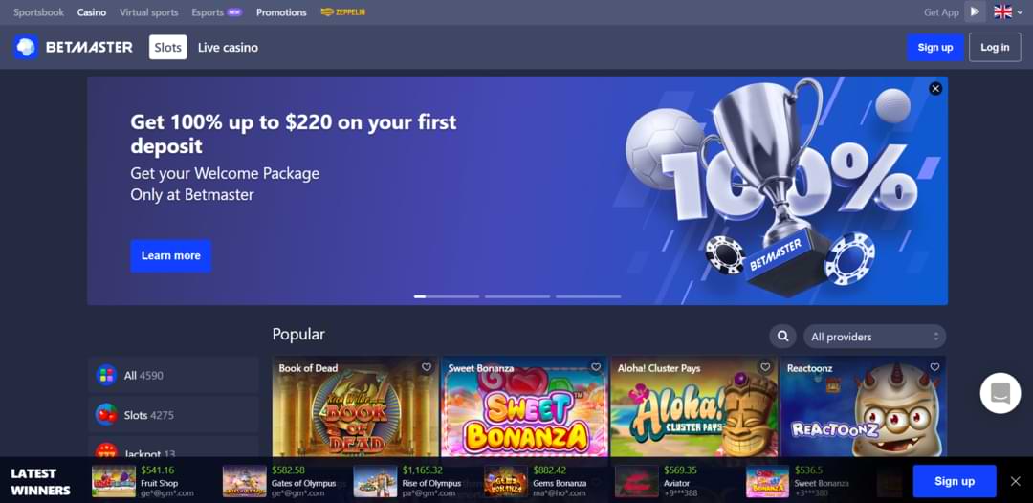Open the live chat bubble icon
Viewport: 1033px width, 503px height.
click(x=1000, y=393)
